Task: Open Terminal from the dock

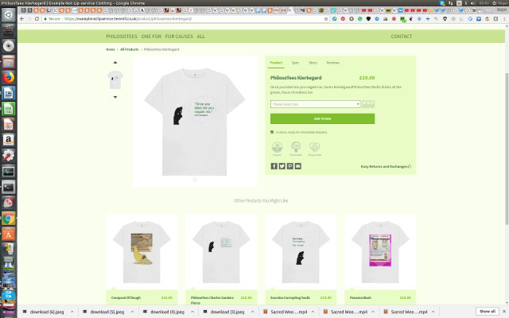Action: point(9,187)
